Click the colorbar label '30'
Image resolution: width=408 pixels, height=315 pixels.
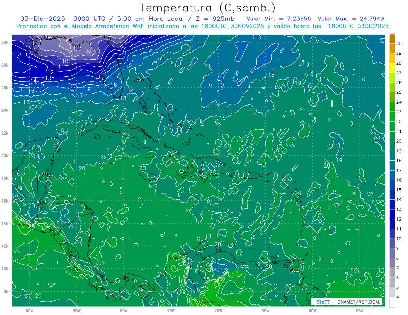point(399,43)
